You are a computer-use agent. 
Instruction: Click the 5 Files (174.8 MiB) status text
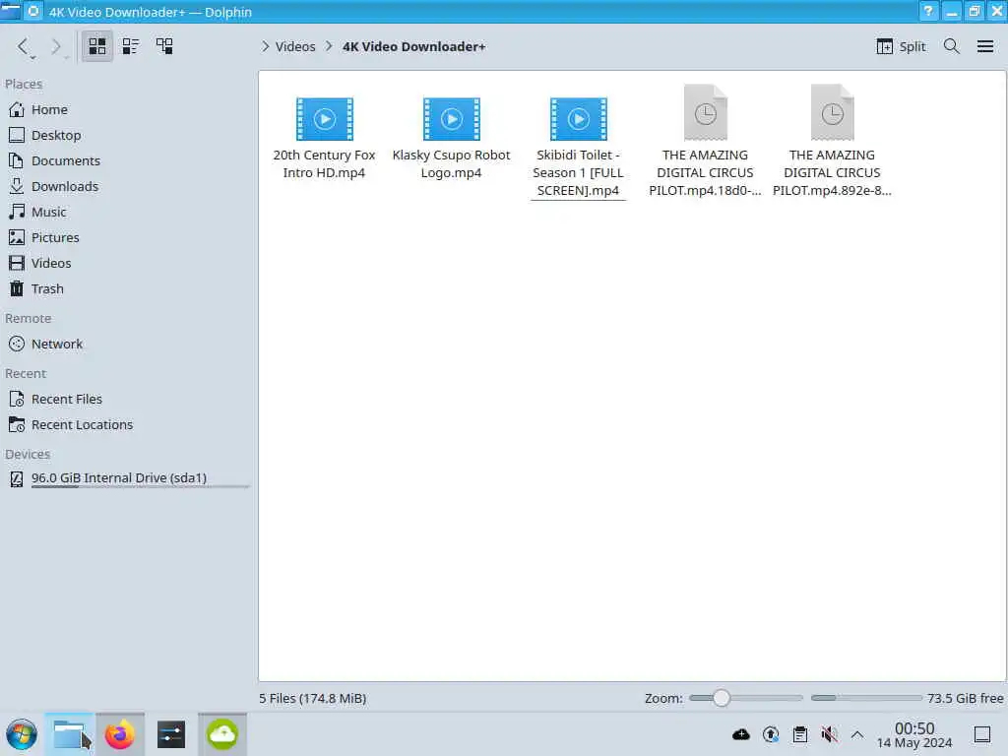pyautogui.click(x=312, y=699)
